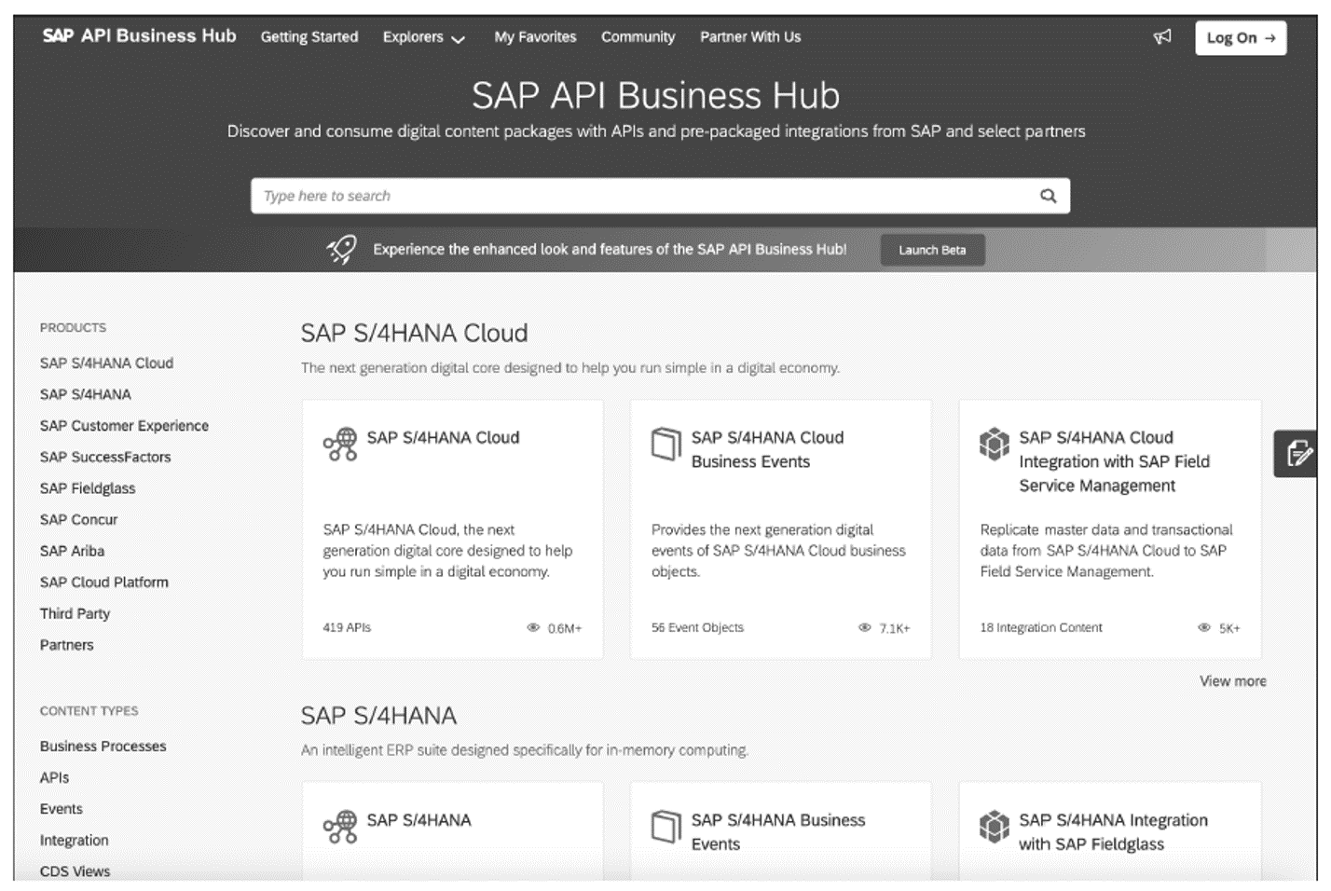Select Partners in Products list
1331x891 pixels.
point(66,645)
